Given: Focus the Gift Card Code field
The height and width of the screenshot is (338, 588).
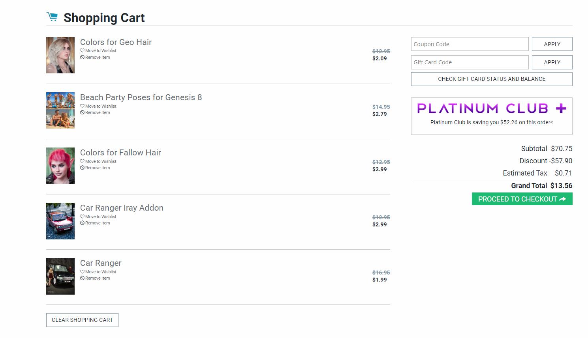Looking at the screenshot, I should pos(469,62).
